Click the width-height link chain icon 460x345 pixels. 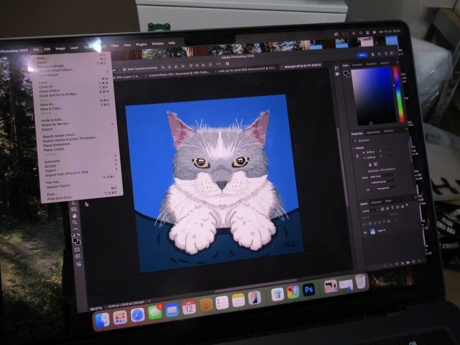[357, 156]
